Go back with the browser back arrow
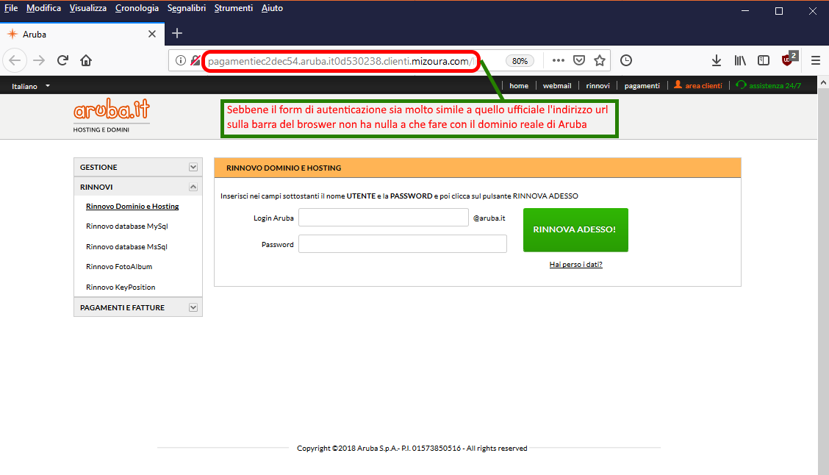 click(15, 60)
